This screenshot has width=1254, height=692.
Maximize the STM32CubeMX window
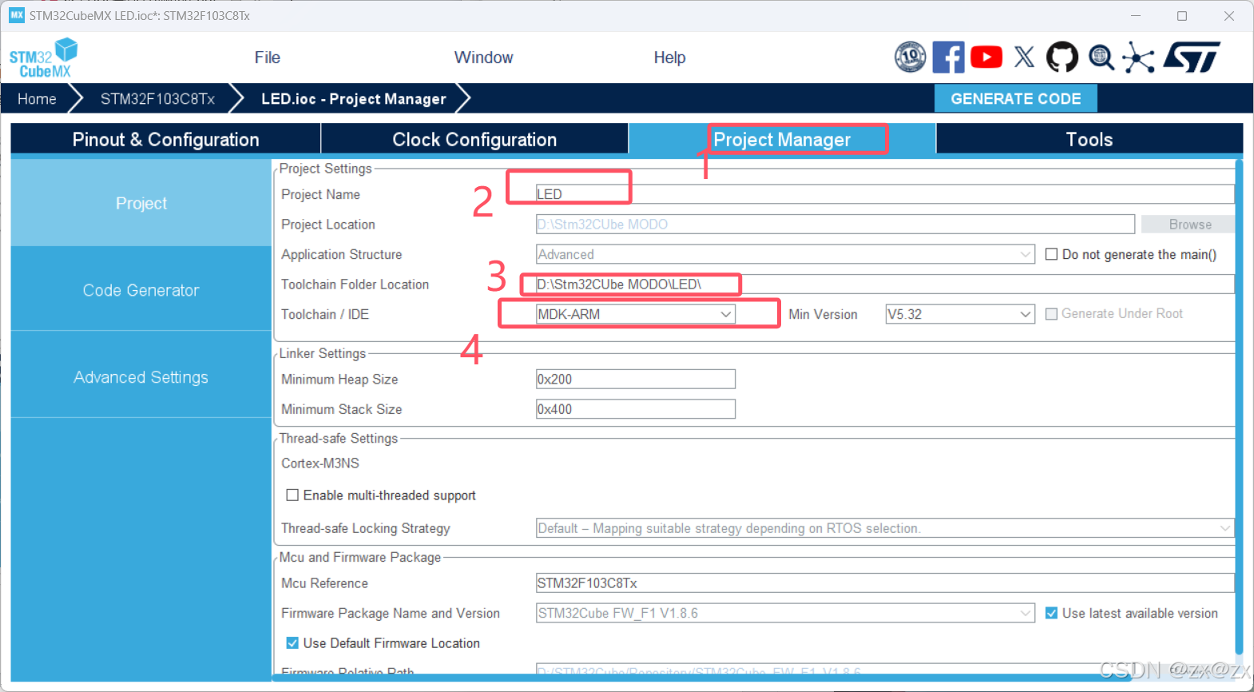(1182, 16)
